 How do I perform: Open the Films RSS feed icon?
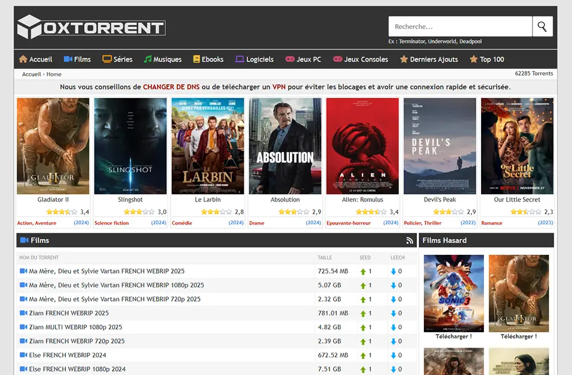pos(410,240)
